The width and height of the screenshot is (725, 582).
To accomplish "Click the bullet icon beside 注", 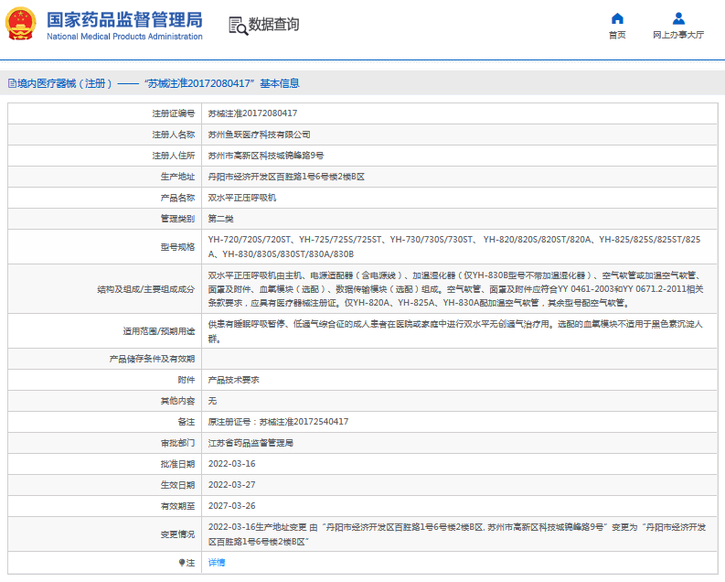I will (x=182, y=563).
